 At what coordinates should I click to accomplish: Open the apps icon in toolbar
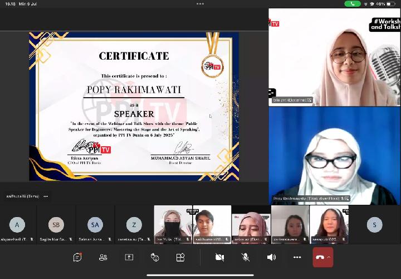[180, 257]
